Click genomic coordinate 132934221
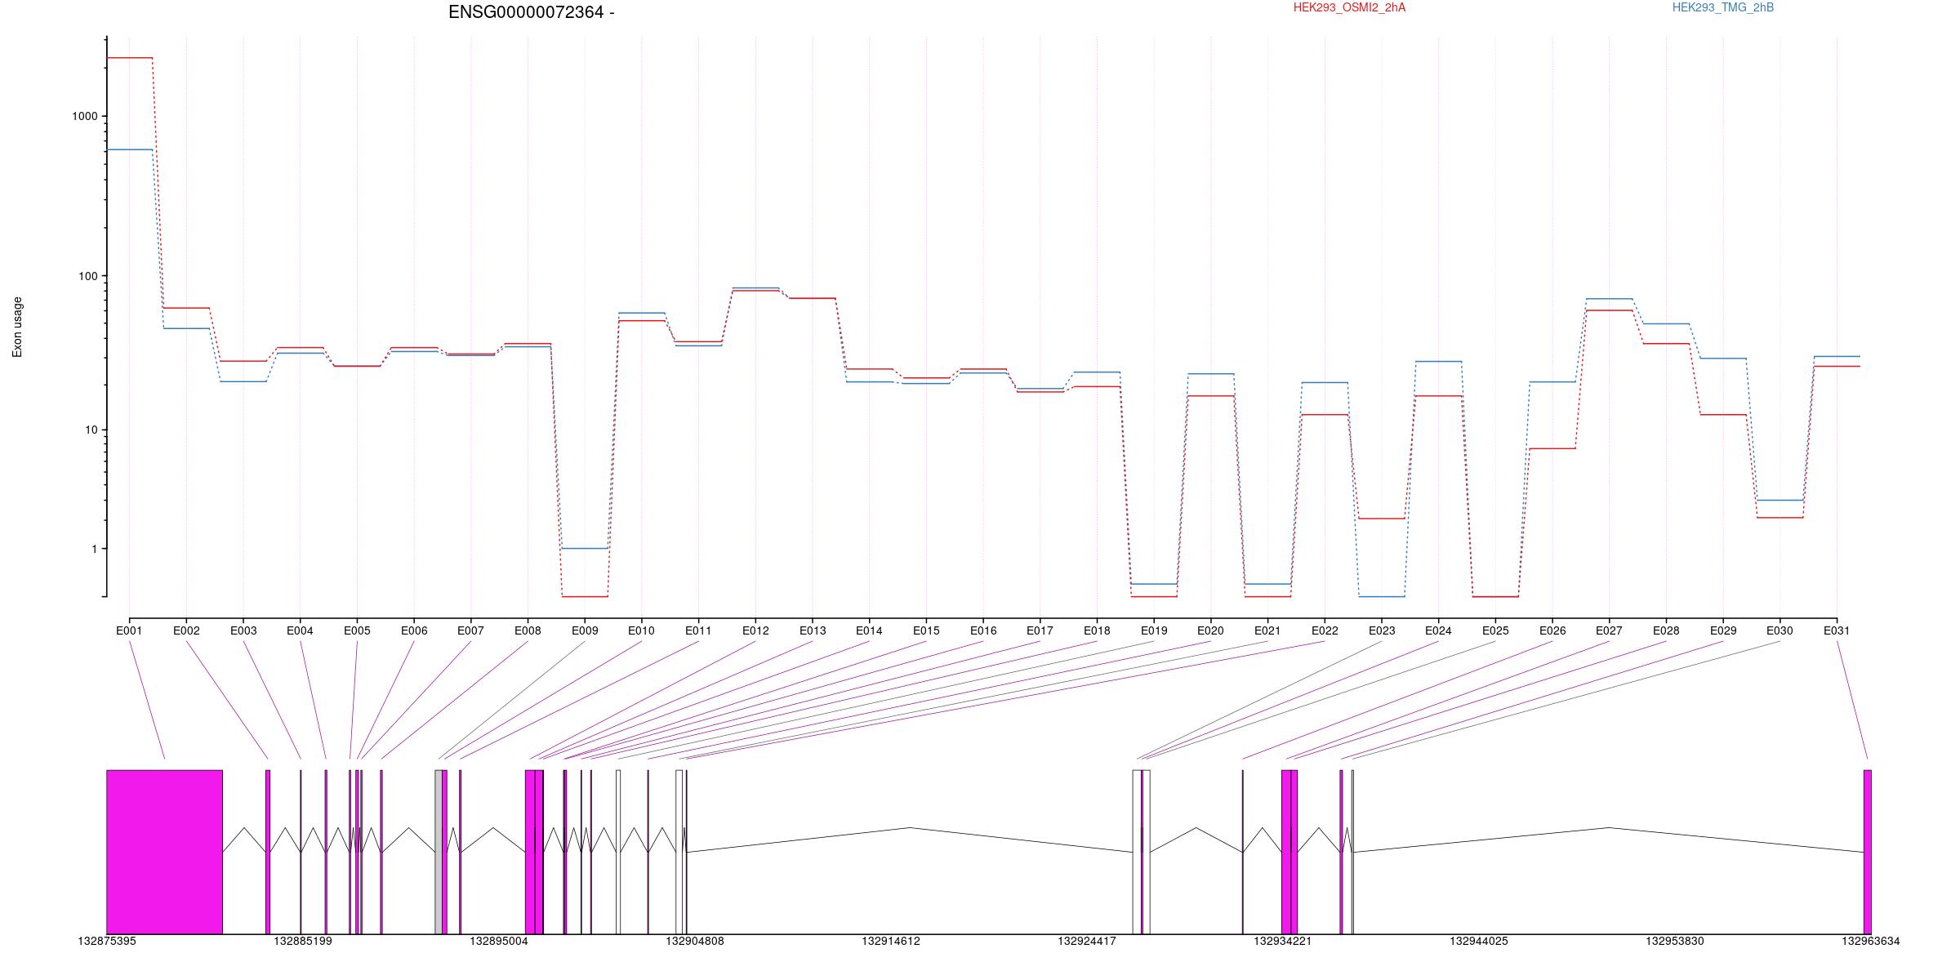Image resolution: width=1960 pixels, height=980 pixels. [1283, 942]
